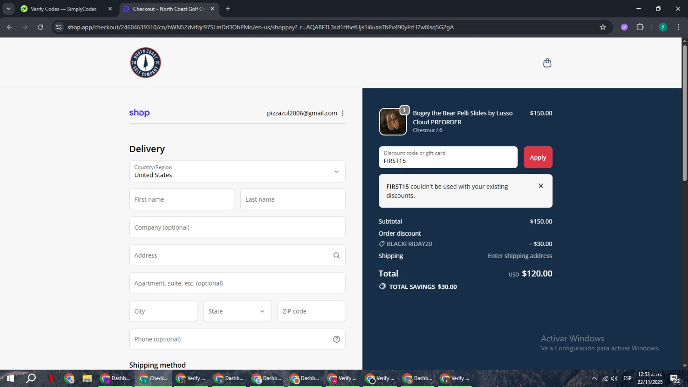Image resolution: width=688 pixels, height=387 pixels.
Task: Apply the discount code
Action: [x=538, y=157]
